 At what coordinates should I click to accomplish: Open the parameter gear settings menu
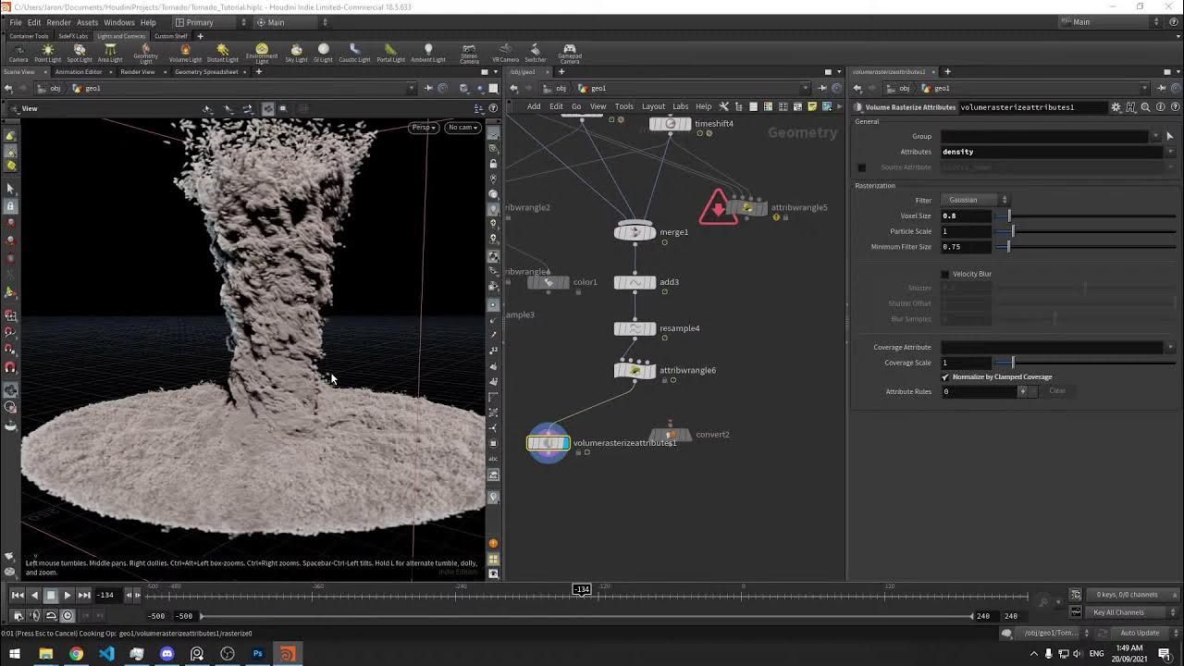tap(1116, 107)
